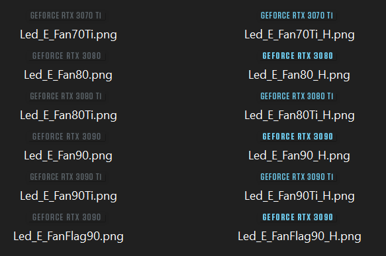This screenshot has width=386, height=256.
Task: Click the Led_E_Fan90_H.png file label
Action: pos(299,155)
